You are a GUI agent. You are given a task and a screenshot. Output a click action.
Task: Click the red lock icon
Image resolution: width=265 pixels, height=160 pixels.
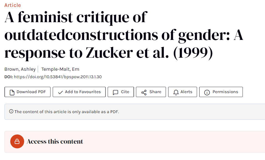pos(17,142)
